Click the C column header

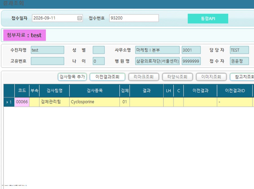click(x=179, y=90)
